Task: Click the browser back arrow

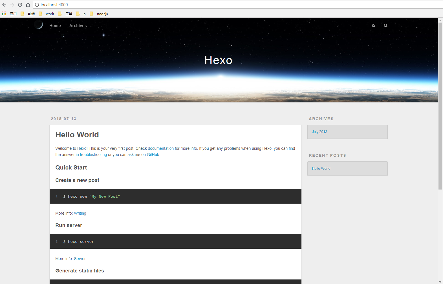Action: click(4, 5)
